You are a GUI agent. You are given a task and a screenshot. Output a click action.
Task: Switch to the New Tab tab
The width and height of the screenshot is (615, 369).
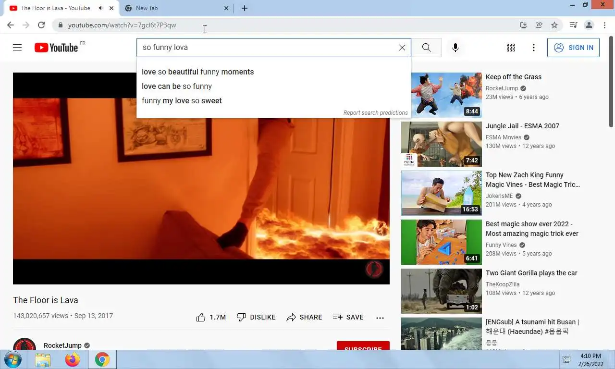[176, 8]
